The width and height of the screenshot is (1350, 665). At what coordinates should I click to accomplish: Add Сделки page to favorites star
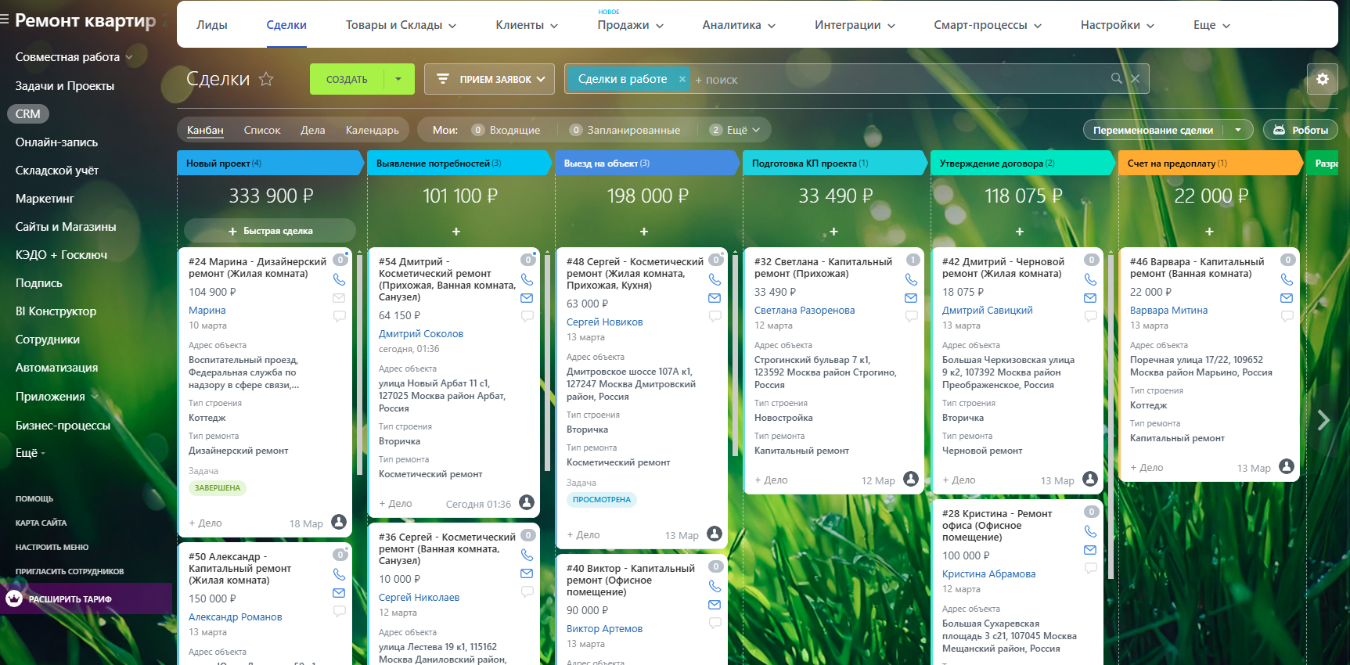[x=266, y=79]
